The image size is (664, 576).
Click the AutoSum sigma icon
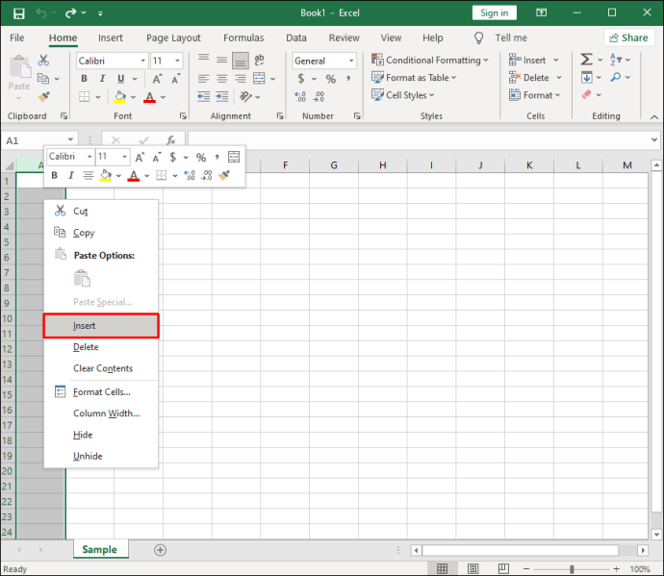click(586, 60)
